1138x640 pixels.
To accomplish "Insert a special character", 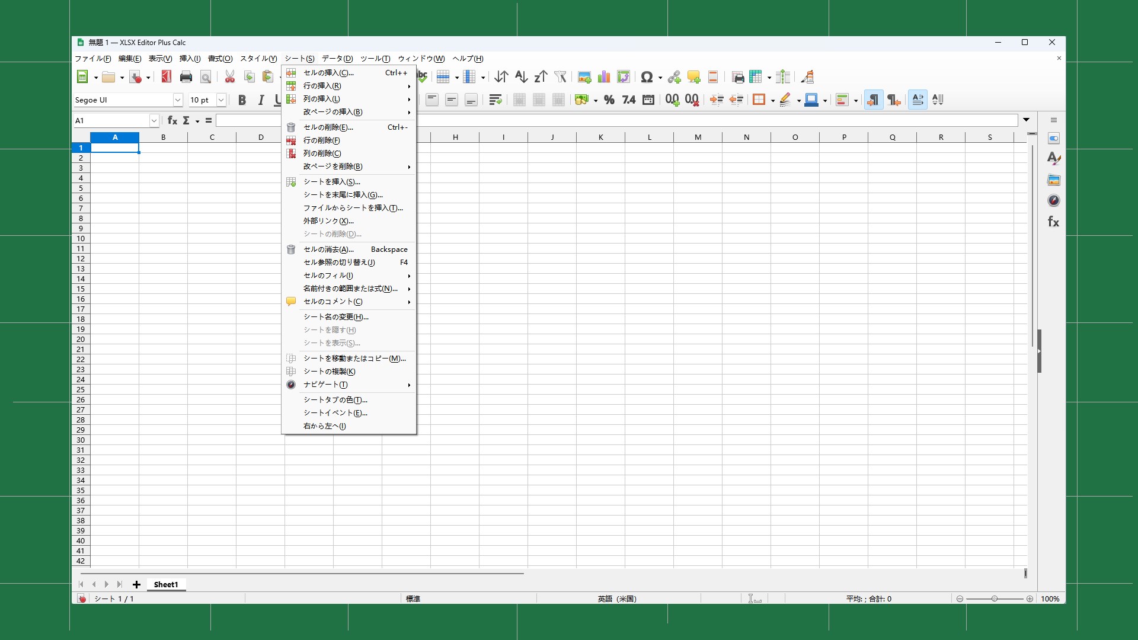I will click(x=648, y=76).
